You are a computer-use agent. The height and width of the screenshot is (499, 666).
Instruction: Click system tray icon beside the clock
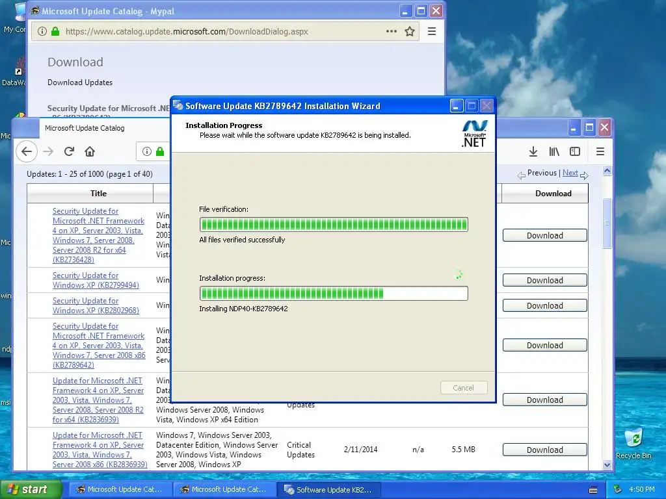[618, 490]
